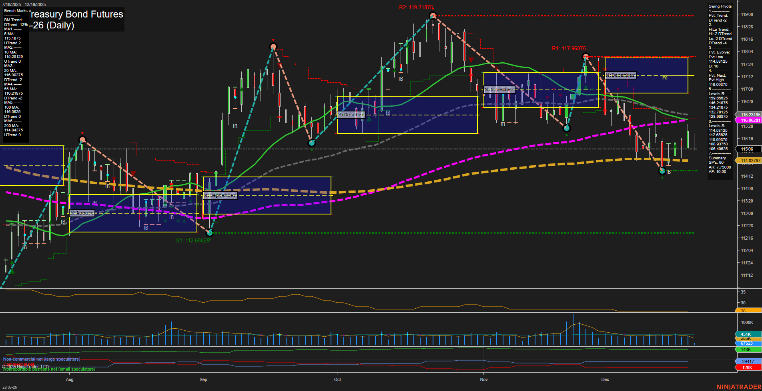The height and width of the screenshot is (391, 762).
Task: Click the teal 451K volume value tag
Action: click(x=747, y=334)
